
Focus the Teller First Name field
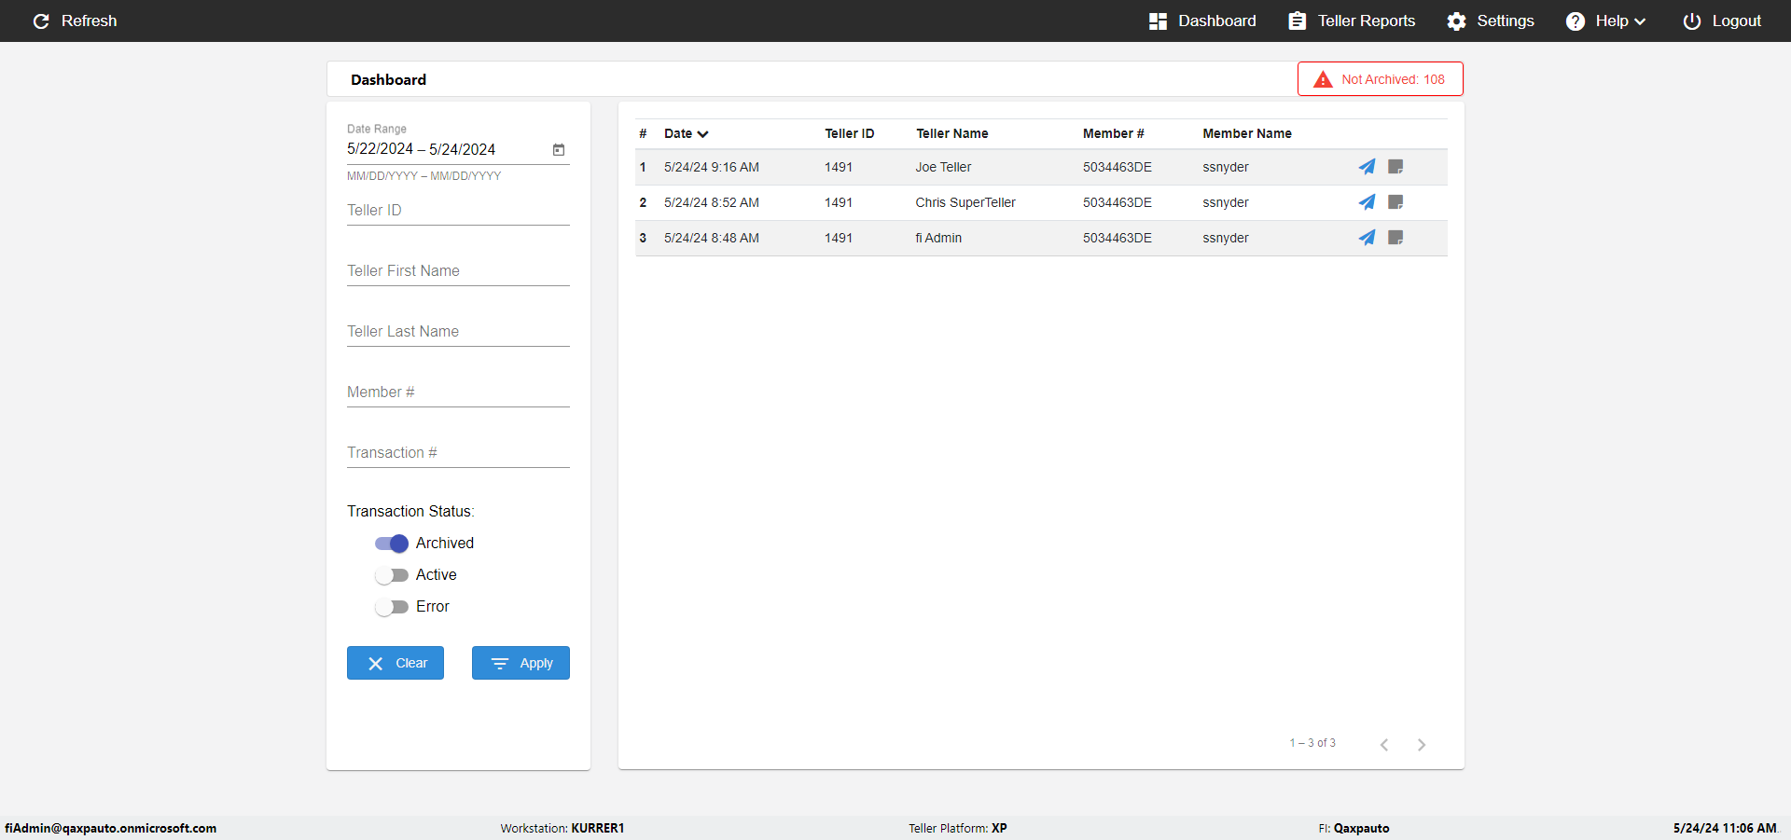click(x=458, y=271)
